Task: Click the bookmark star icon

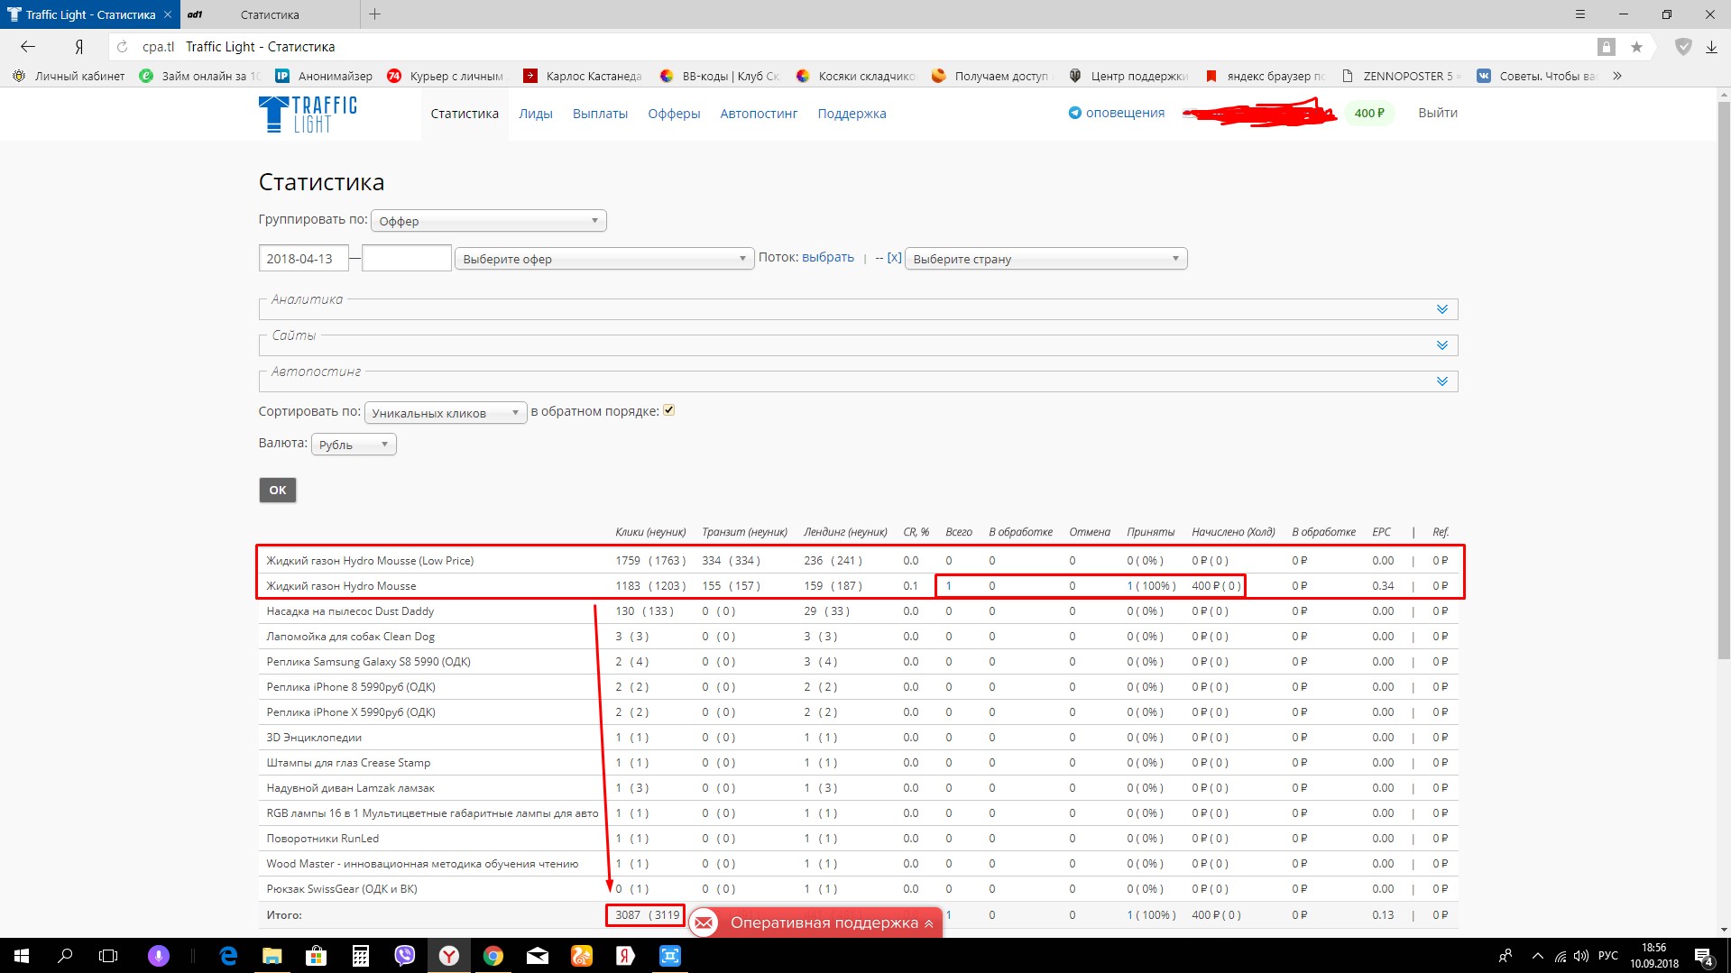Action: click(x=1636, y=47)
